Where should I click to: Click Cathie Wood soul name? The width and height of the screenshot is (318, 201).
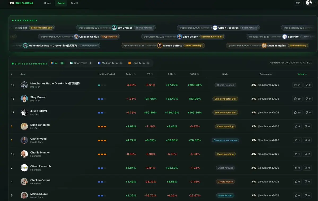pos(38,139)
